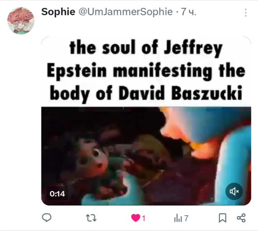The image size is (258, 232).
Task: Play the video thumbnail
Action: coord(146,156)
